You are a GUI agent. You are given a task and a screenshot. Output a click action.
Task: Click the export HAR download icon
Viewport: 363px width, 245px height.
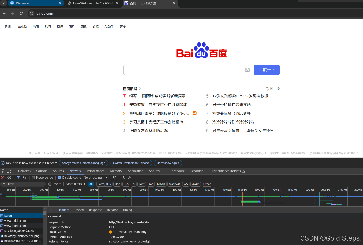130,178
